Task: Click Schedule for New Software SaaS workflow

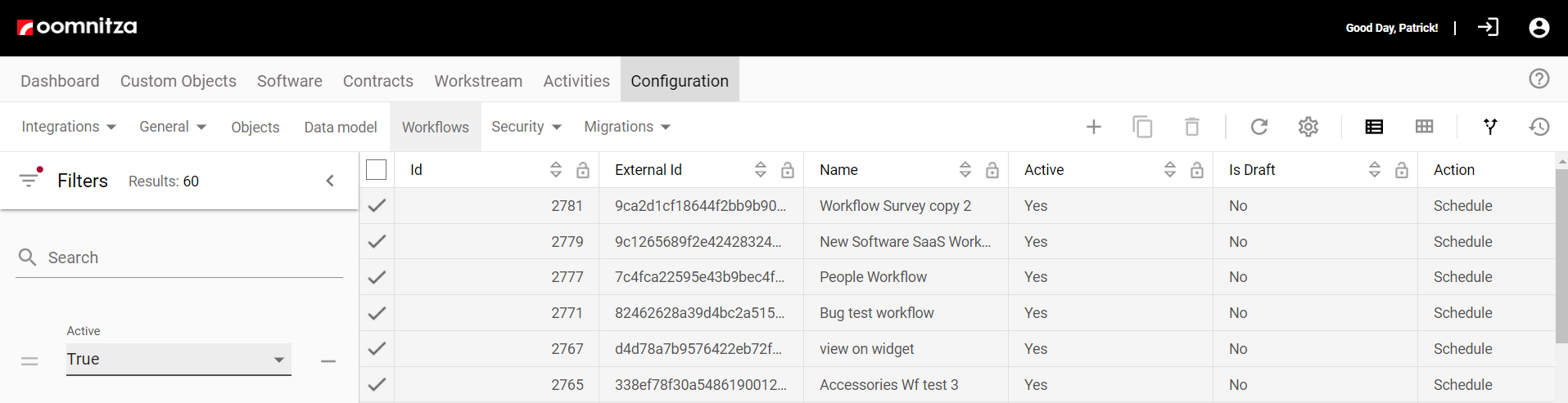Action: [1463, 242]
